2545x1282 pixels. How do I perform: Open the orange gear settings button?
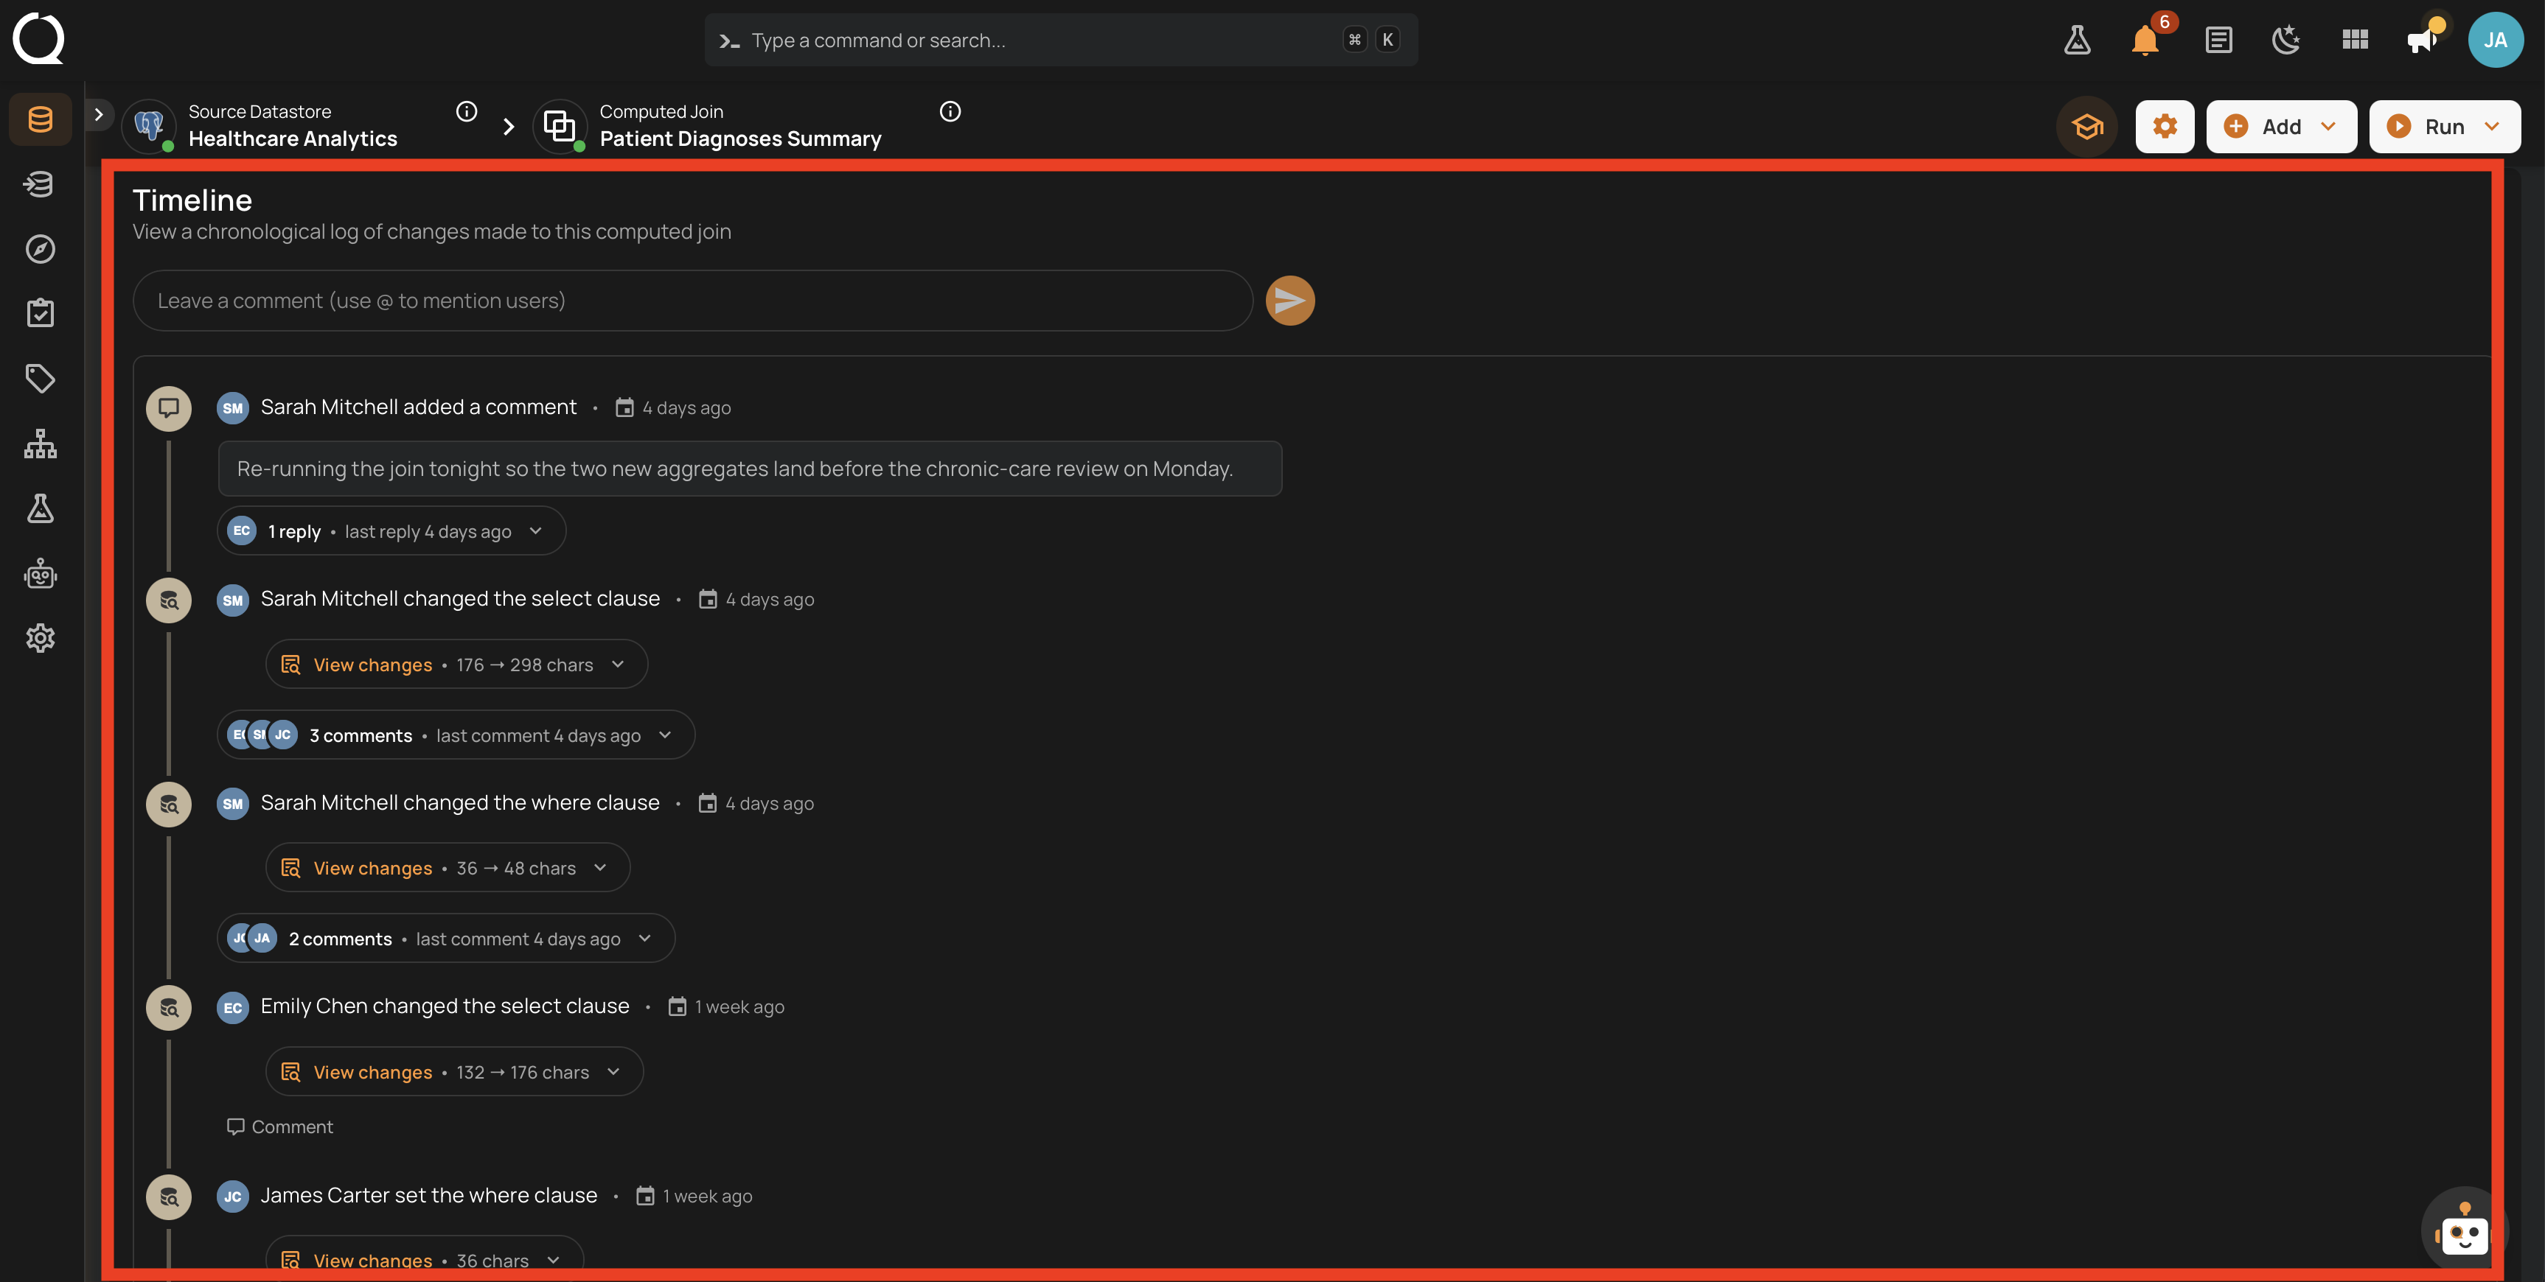click(2165, 127)
